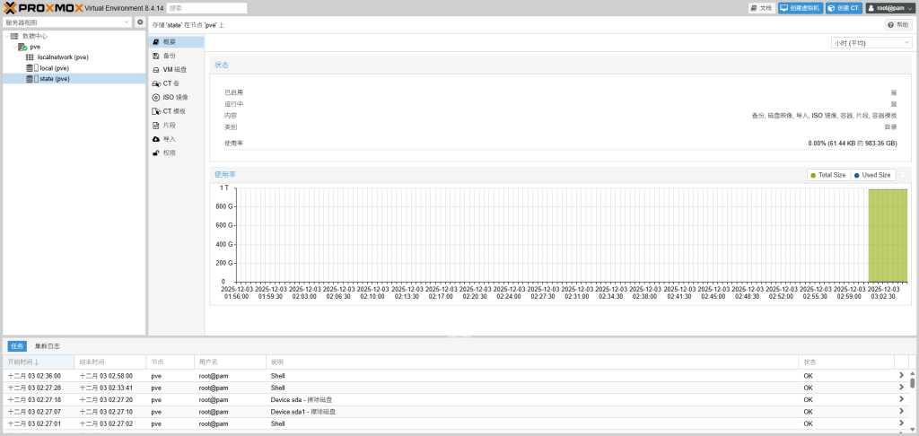Switch to the 集群日志 tab

48,345
